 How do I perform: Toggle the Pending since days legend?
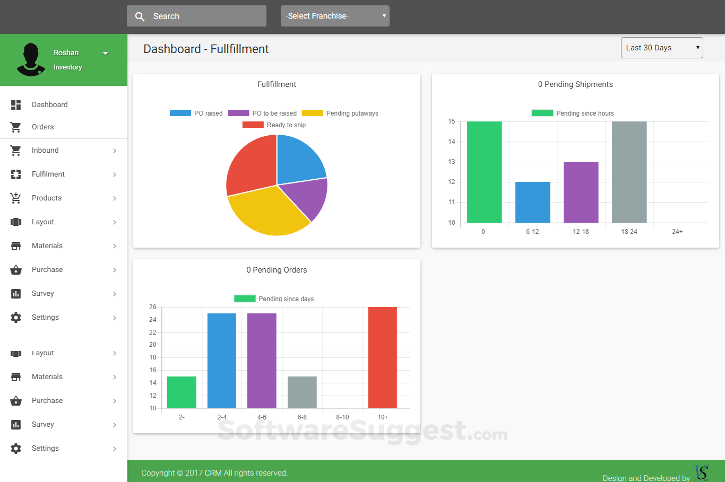tap(274, 299)
